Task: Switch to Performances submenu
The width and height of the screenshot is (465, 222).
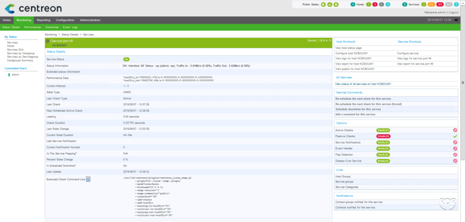Action: pyautogui.click(x=33, y=27)
